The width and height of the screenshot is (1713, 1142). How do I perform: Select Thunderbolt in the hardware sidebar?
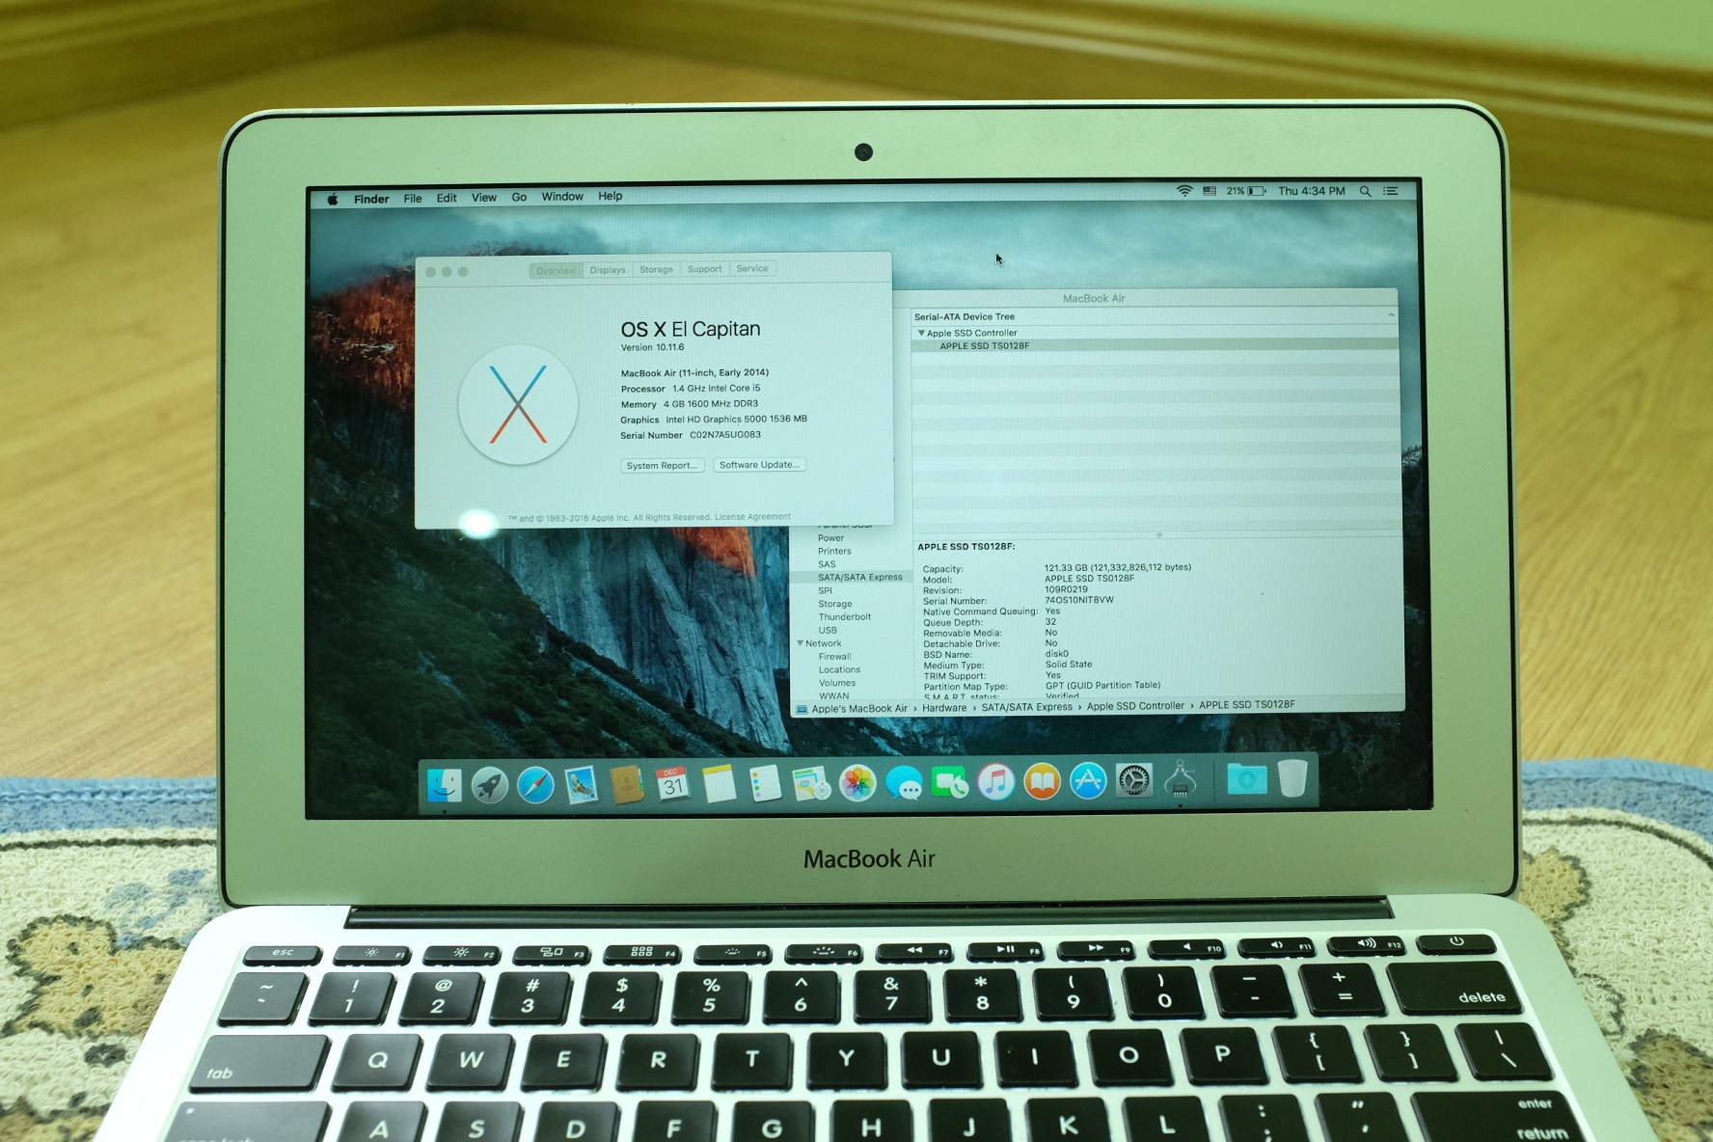(x=844, y=617)
